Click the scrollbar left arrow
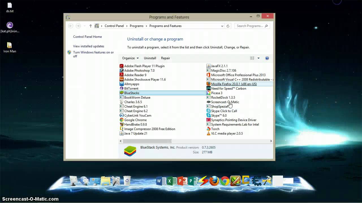 coord(121,141)
